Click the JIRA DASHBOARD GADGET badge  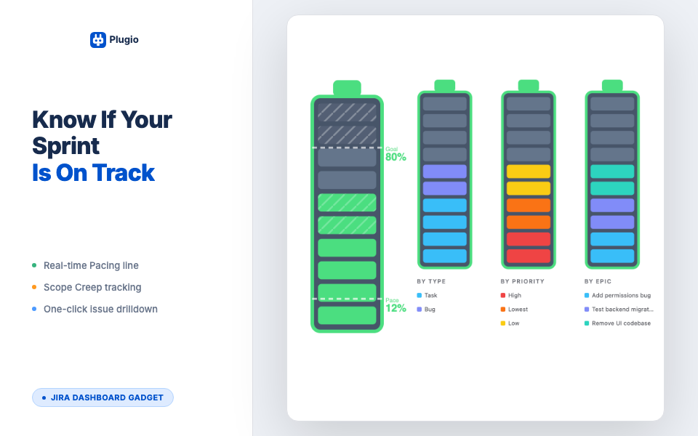point(103,397)
